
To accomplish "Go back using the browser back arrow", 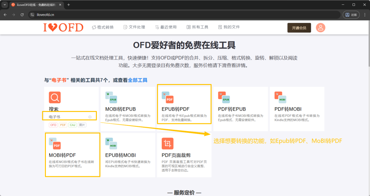I will tap(5, 15).
